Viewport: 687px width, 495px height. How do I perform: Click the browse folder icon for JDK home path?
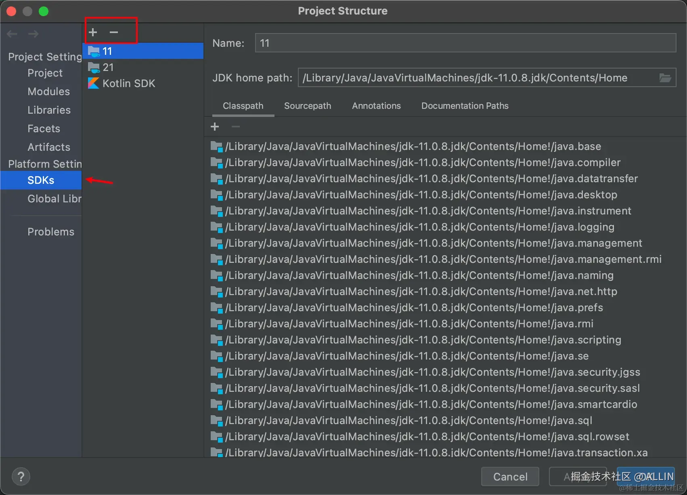point(665,78)
